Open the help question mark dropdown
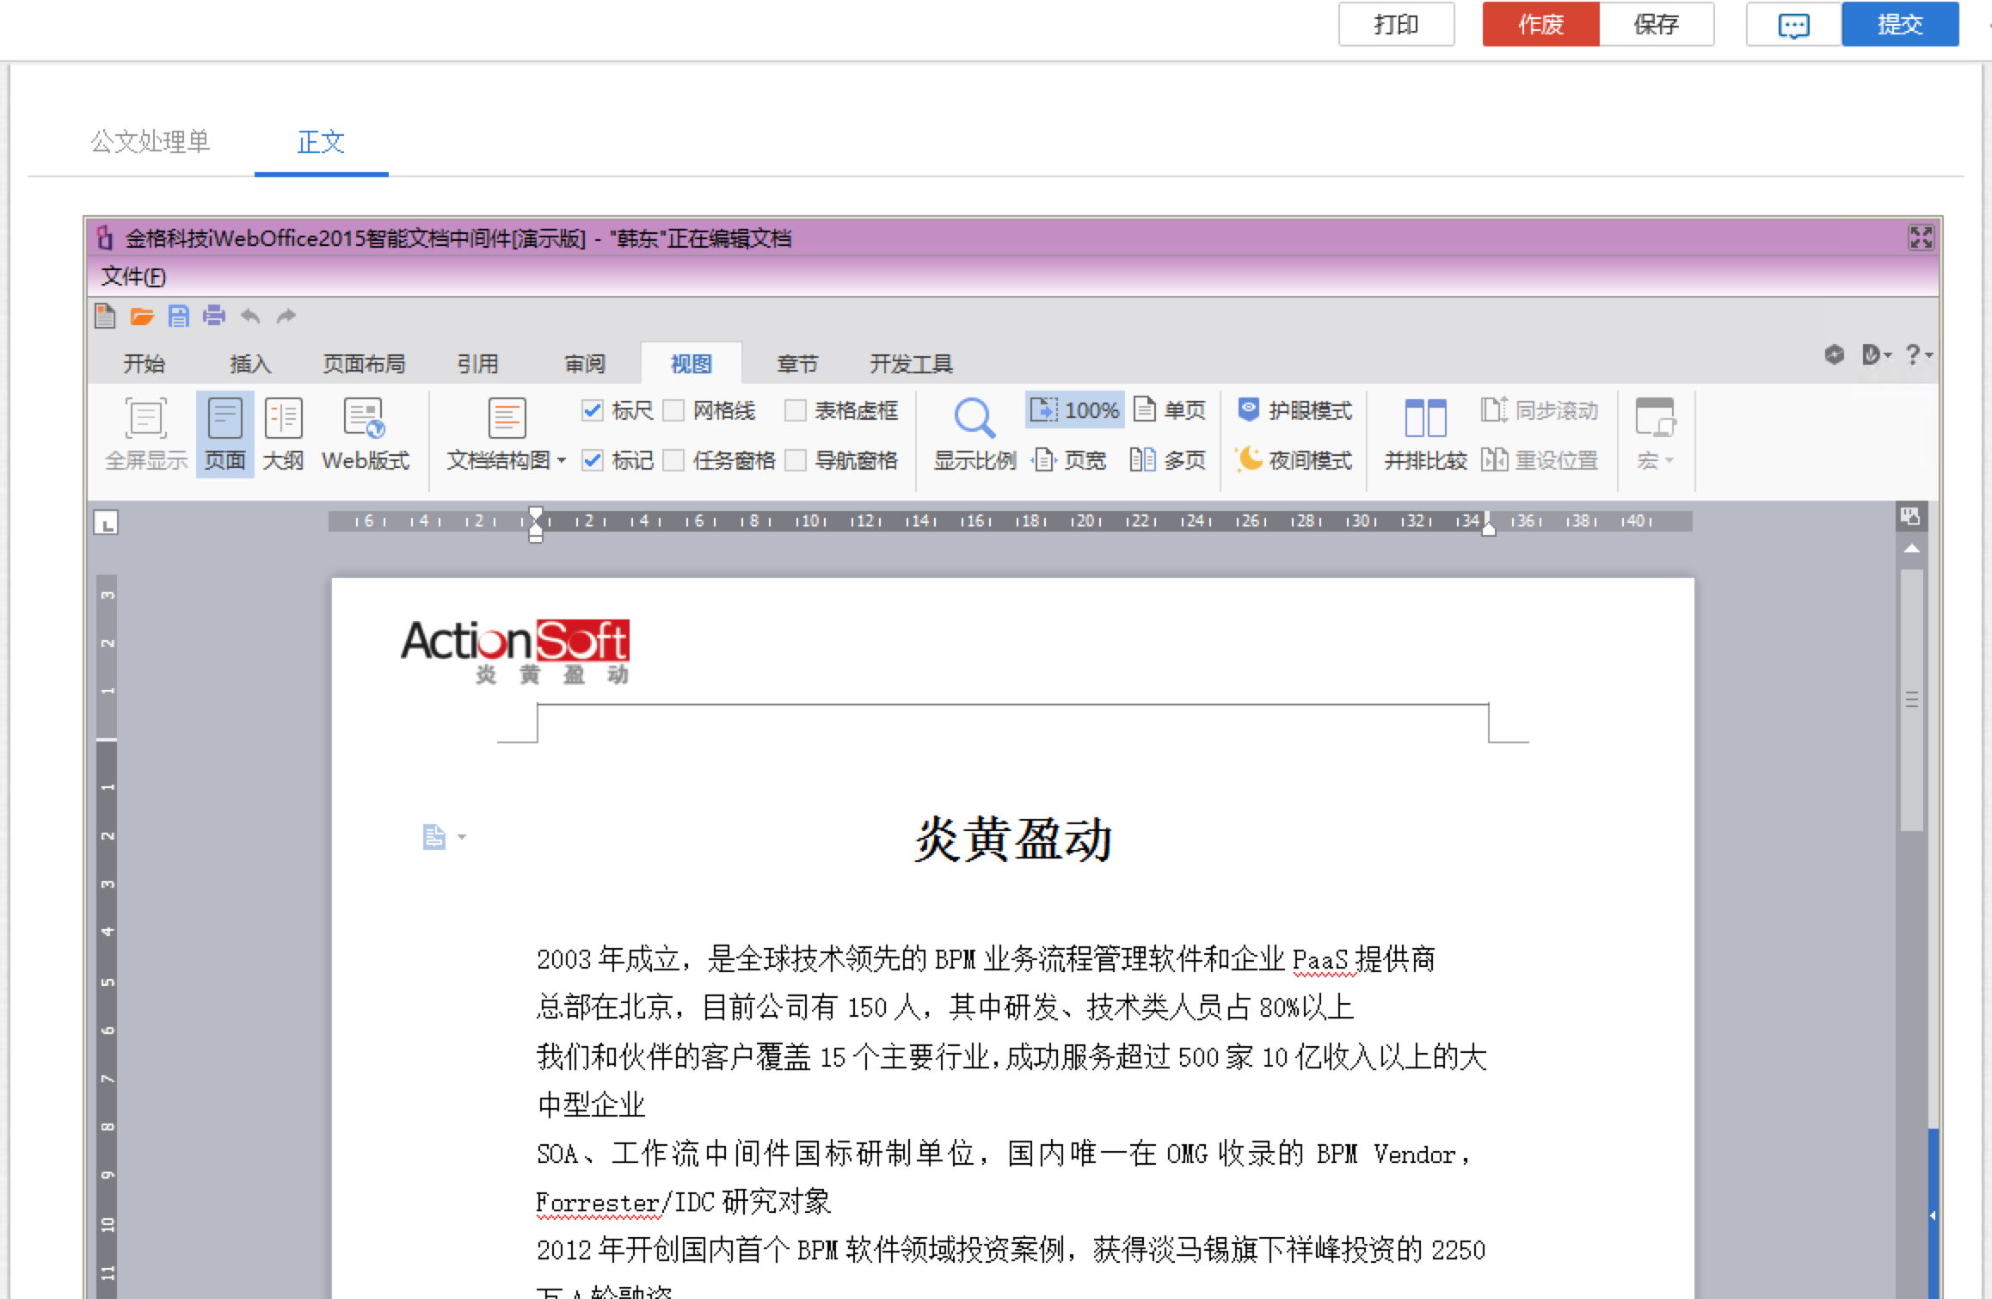 coord(1919,354)
